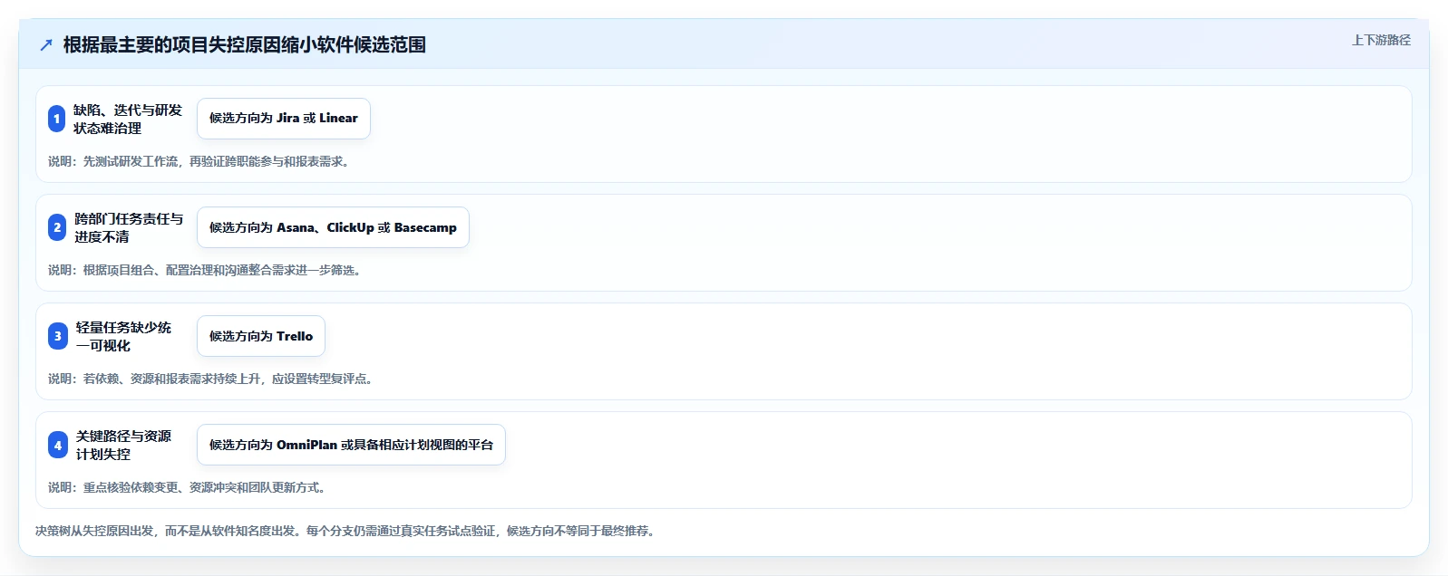Click the number 2 step badge
This screenshot has width=1448, height=576.
point(57,227)
